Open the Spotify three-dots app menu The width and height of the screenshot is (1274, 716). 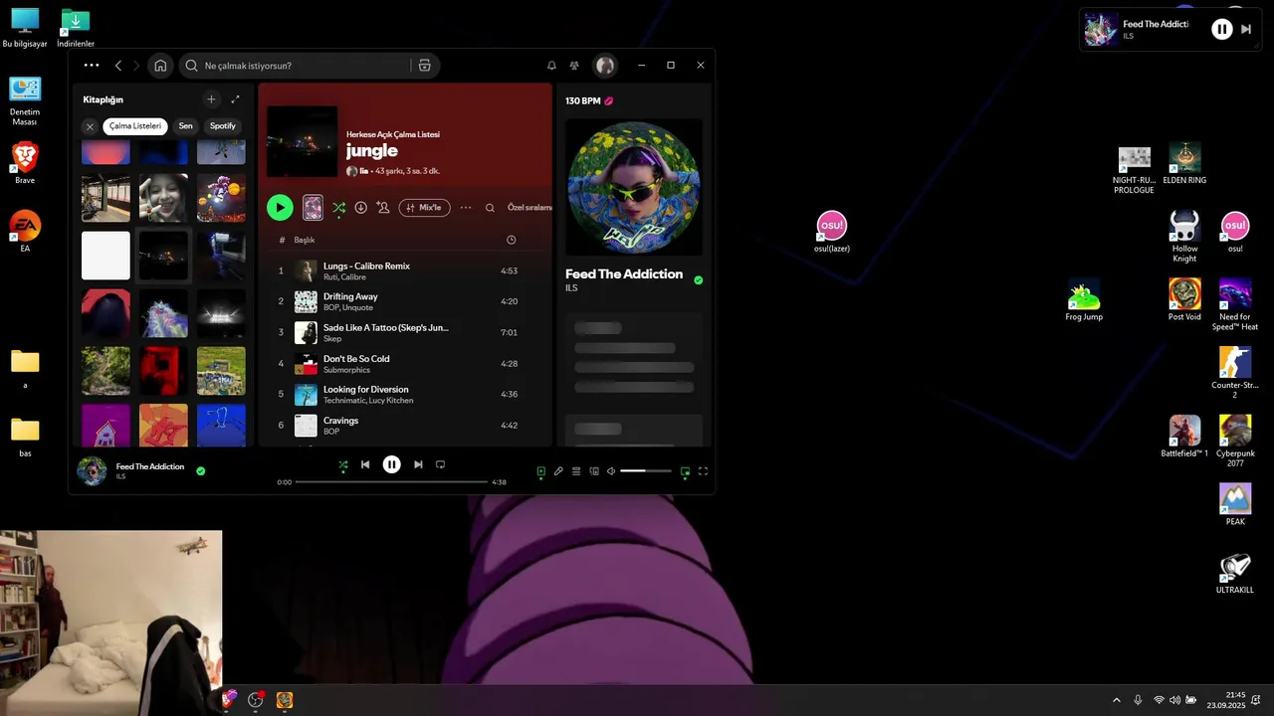(92, 66)
